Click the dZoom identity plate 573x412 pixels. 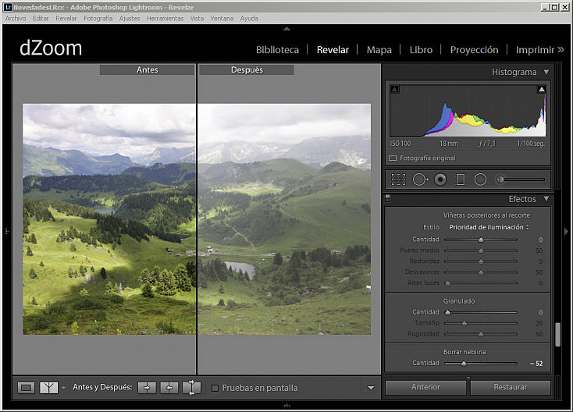(x=51, y=48)
